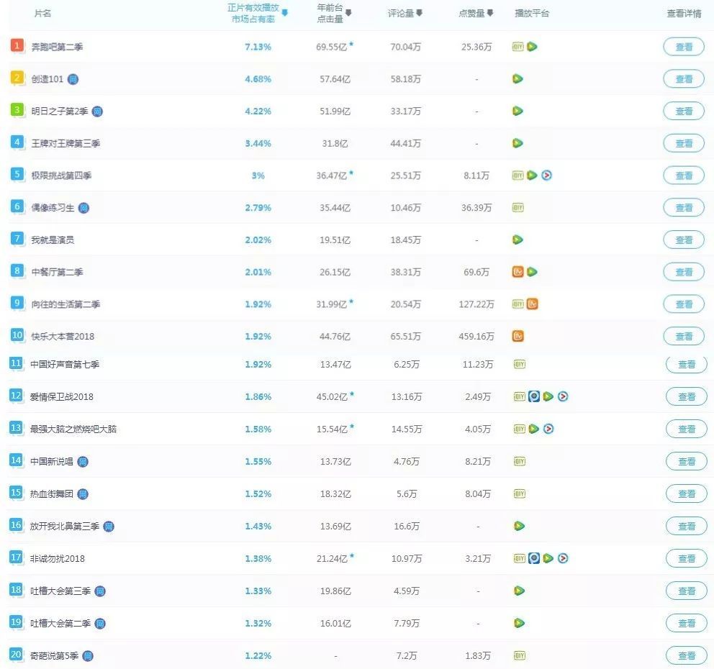Click the iQiyi icon in 奔跑吧第二季 row
Viewport: 714px width, 669px height.
click(518, 47)
